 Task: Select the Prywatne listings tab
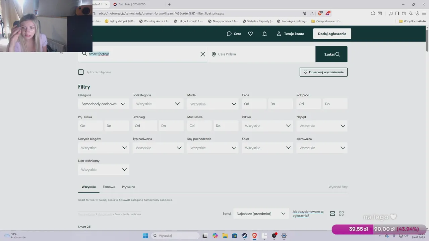coord(129,187)
